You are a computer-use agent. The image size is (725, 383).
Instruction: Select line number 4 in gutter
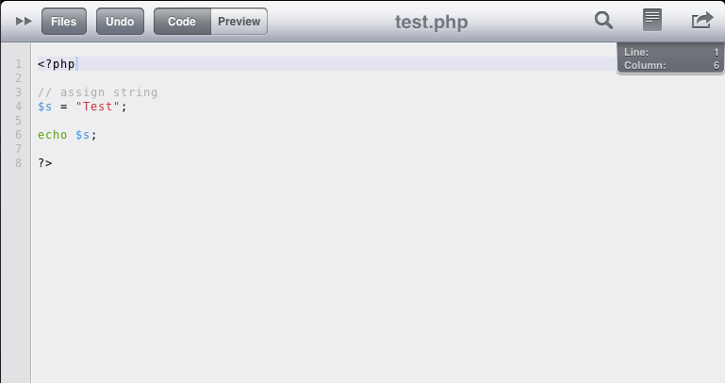coord(19,107)
